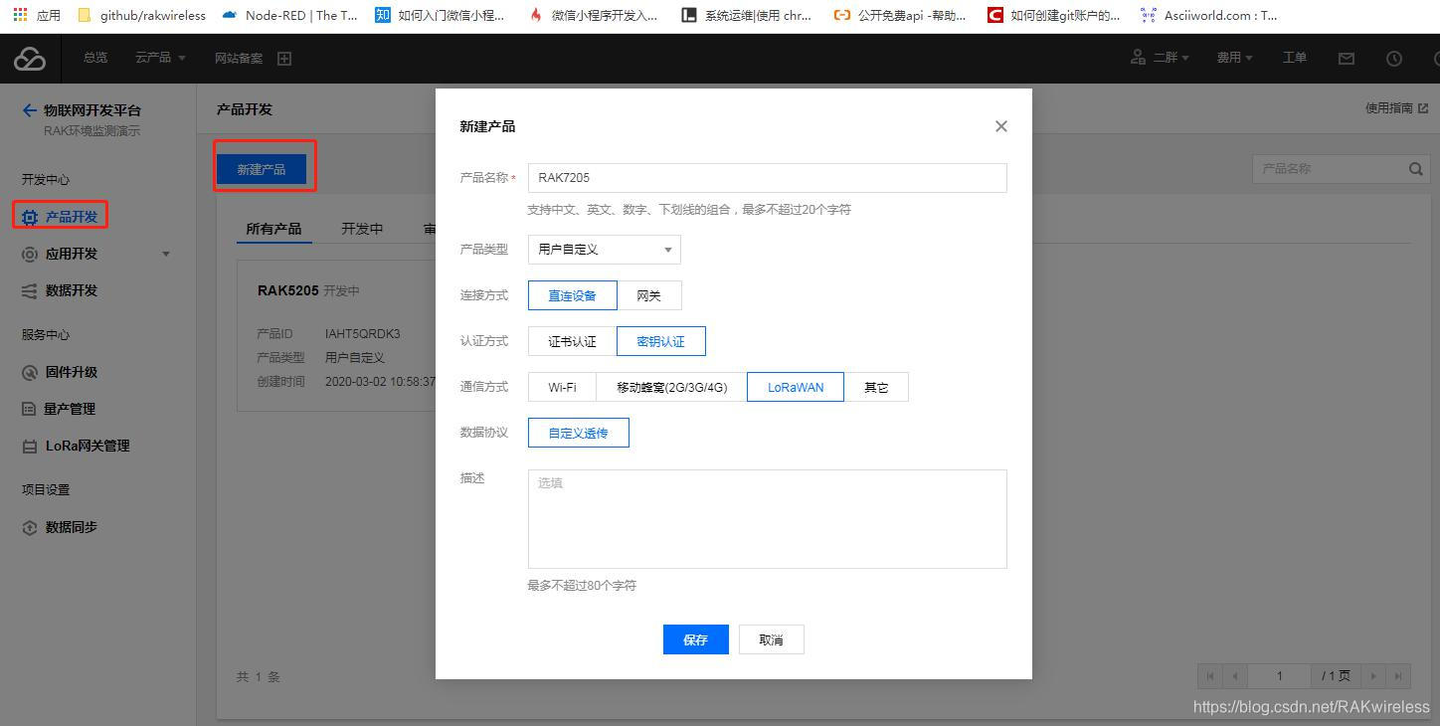The width and height of the screenshot is (1440, 726).
Task: Close the 新建产品 dialog
Action: click(x=1001, y=126)
